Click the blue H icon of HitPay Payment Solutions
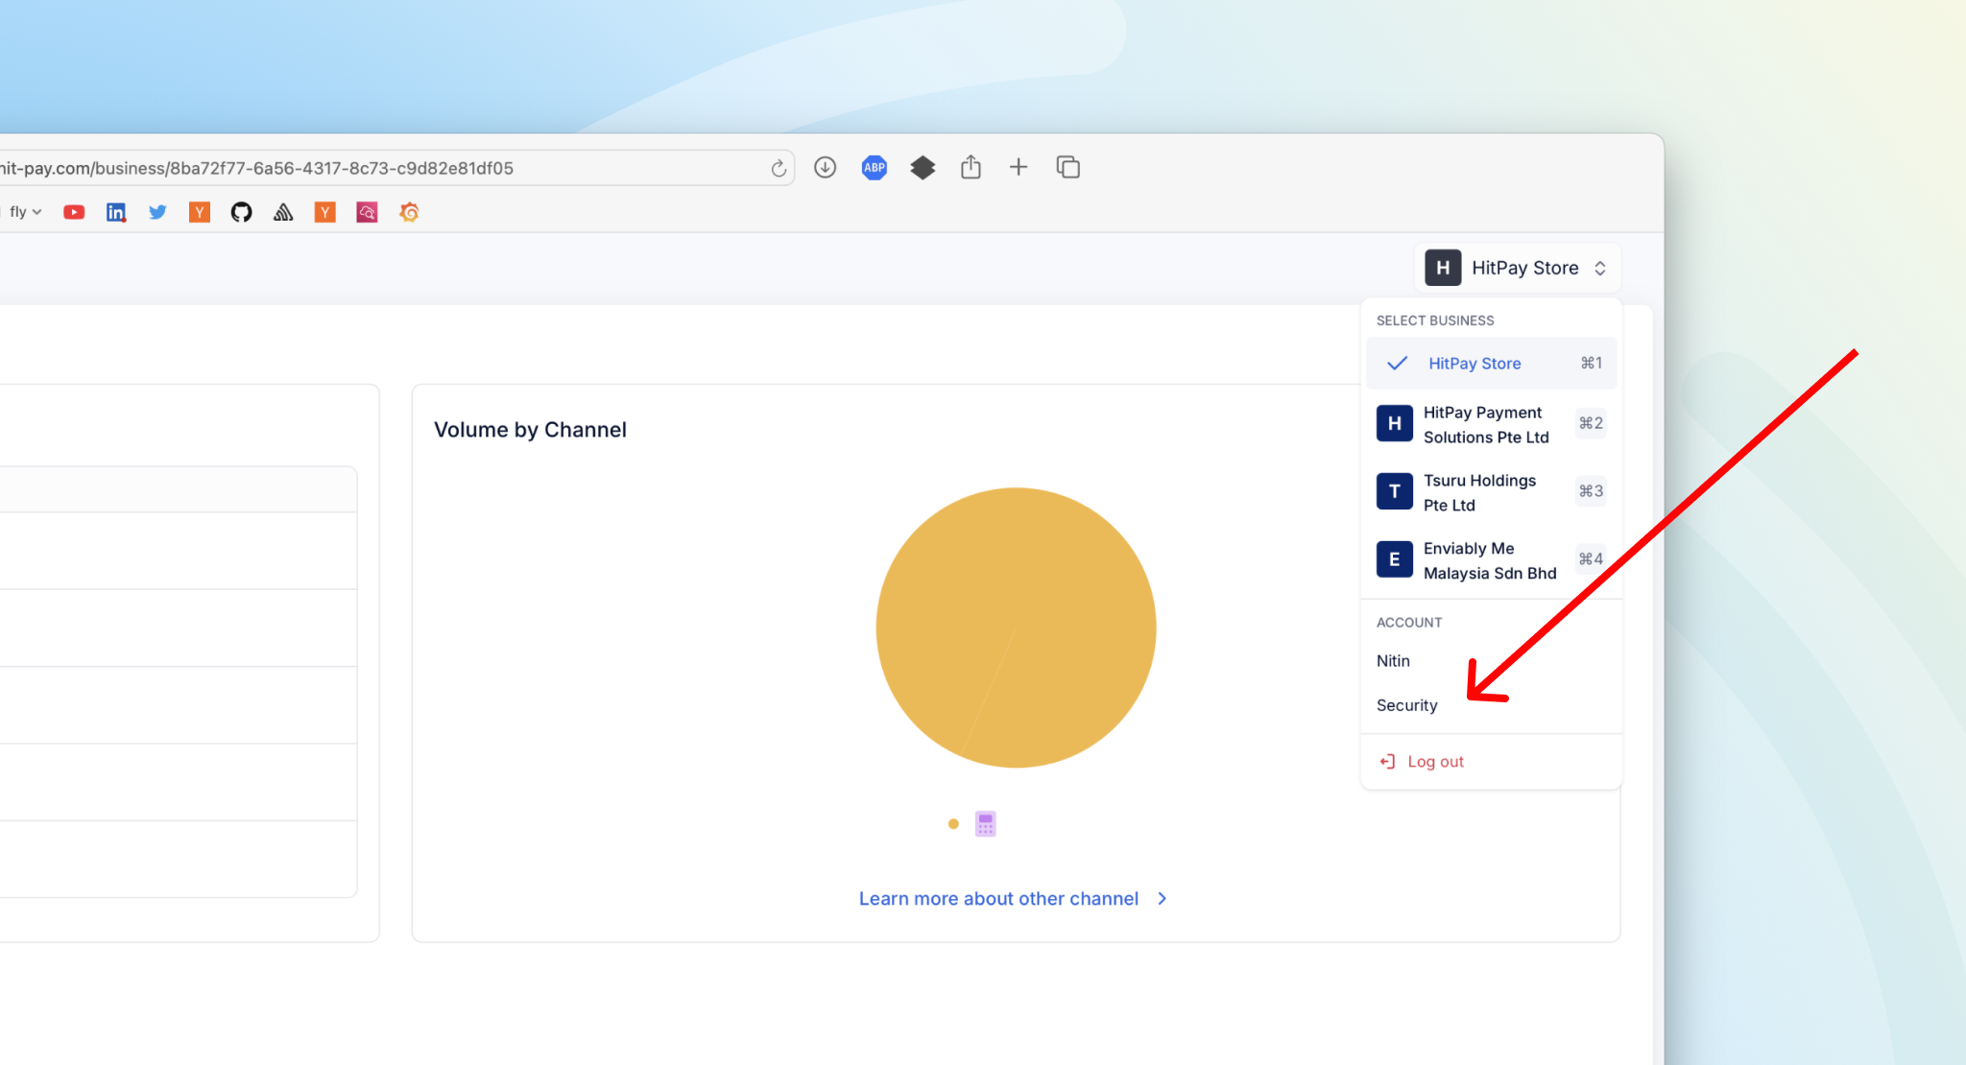 click(1395, 423)
